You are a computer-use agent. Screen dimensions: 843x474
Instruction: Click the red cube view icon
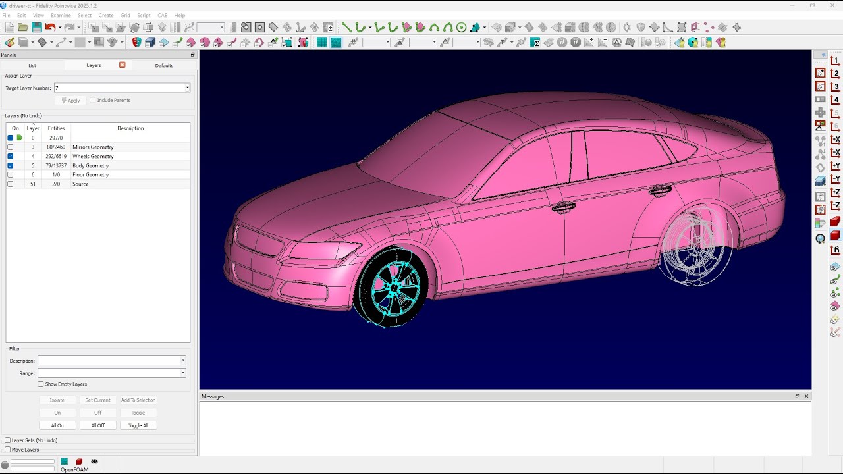point(835,235)
